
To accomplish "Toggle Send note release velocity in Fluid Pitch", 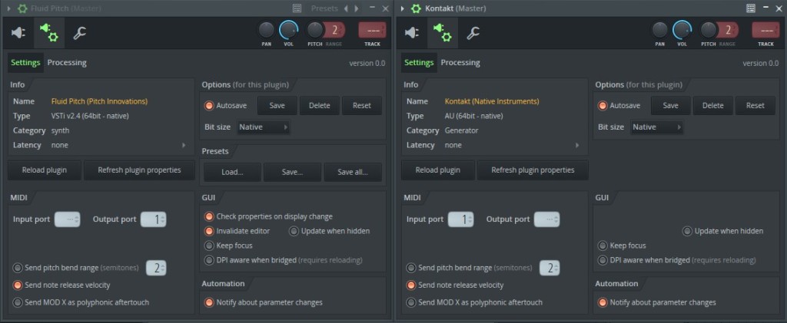I will (18, 285).
